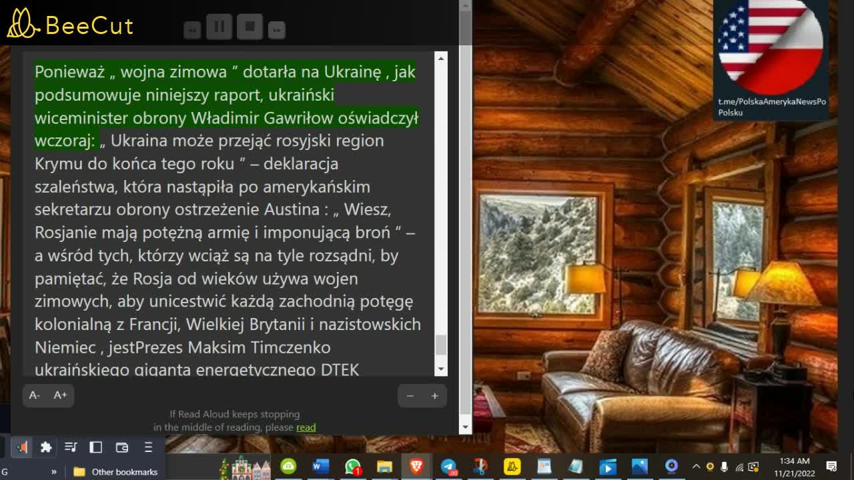Open the Movies & TV taskbar icon
Screen dimensions: 854x480
(608, 467)
